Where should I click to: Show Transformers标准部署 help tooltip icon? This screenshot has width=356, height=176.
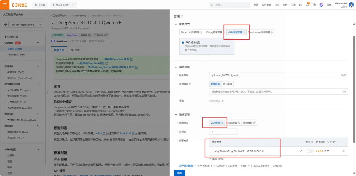tap(272, 33)
